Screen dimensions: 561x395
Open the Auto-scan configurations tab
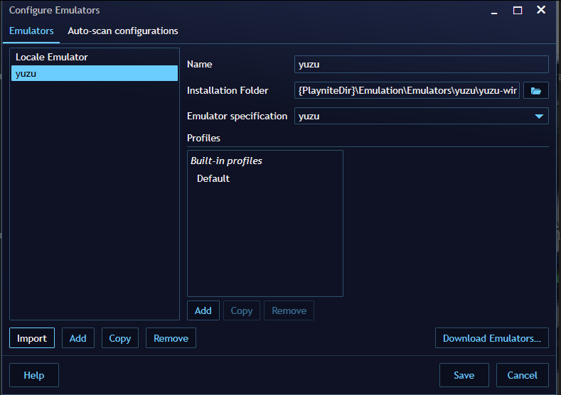click(123, 31)
